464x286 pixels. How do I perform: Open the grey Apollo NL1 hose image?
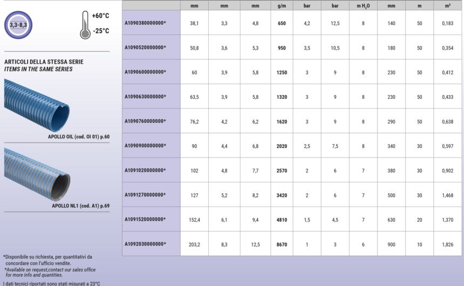point(37,173)
